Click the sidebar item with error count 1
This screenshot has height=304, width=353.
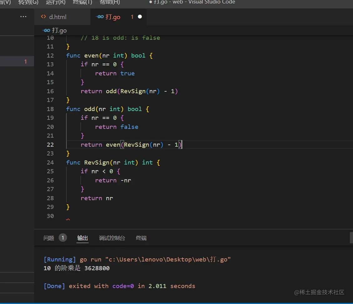[17, 61]
